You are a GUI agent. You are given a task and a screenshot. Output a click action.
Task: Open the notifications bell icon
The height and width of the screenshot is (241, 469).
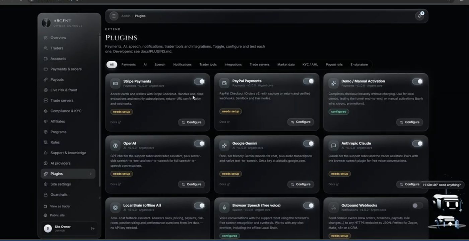[420, 16]
